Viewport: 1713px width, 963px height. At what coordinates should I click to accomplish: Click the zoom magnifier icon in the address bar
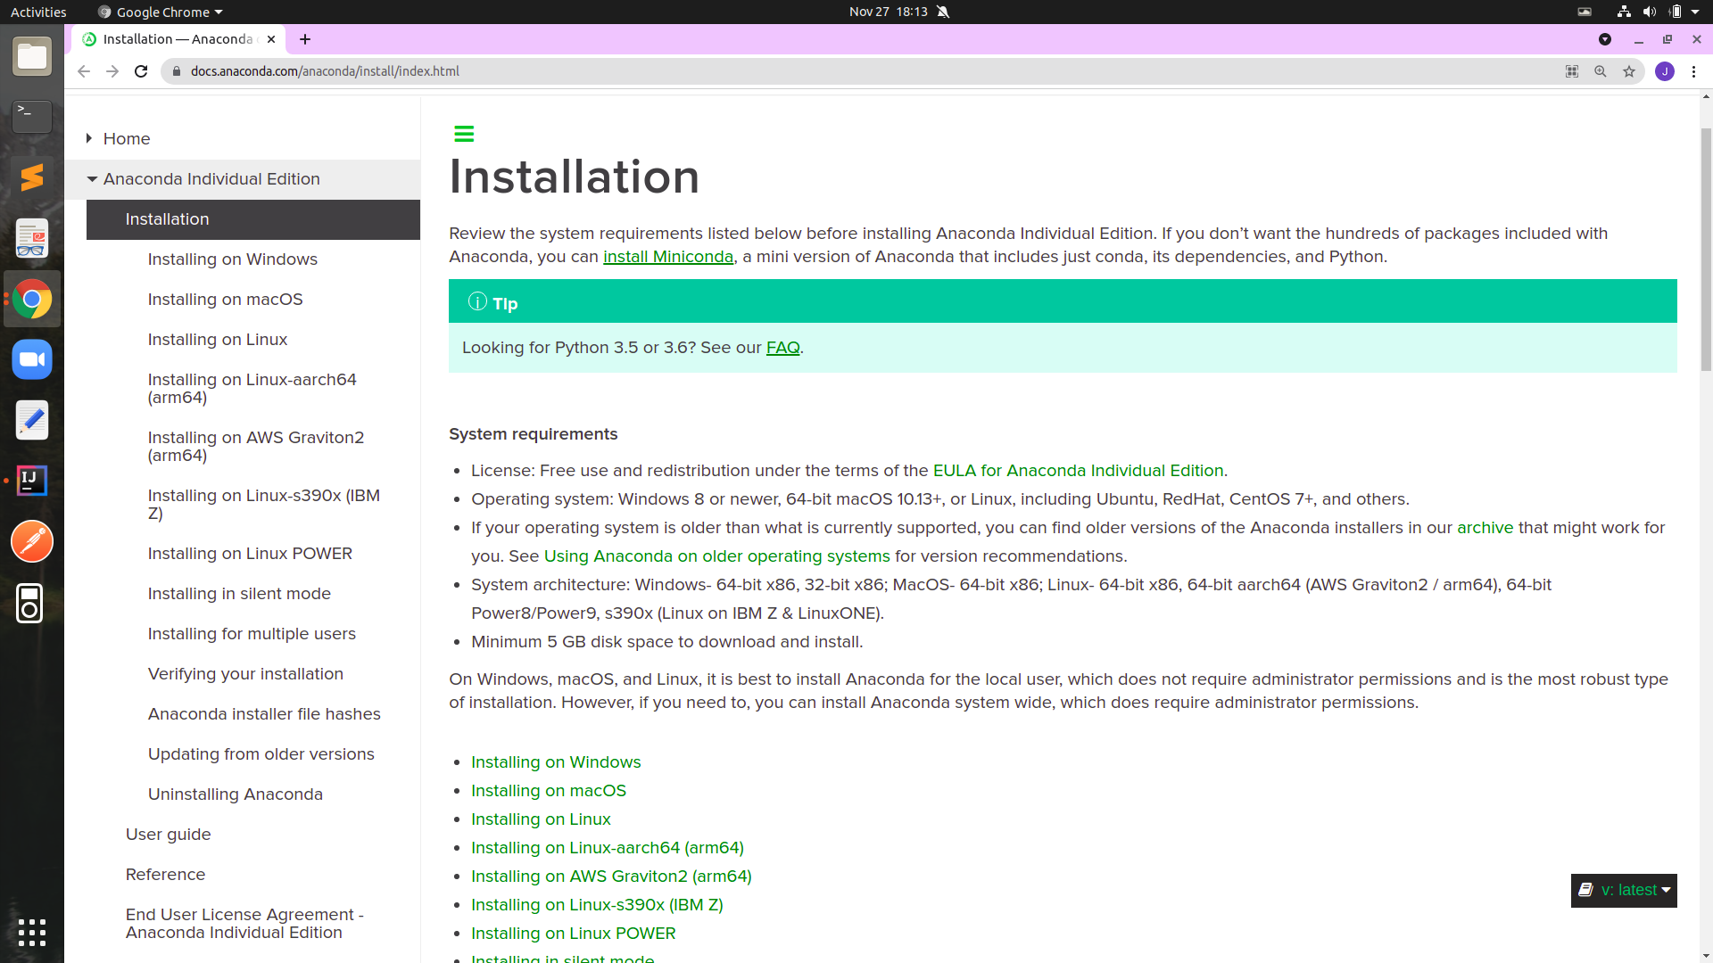[1601, 71]
